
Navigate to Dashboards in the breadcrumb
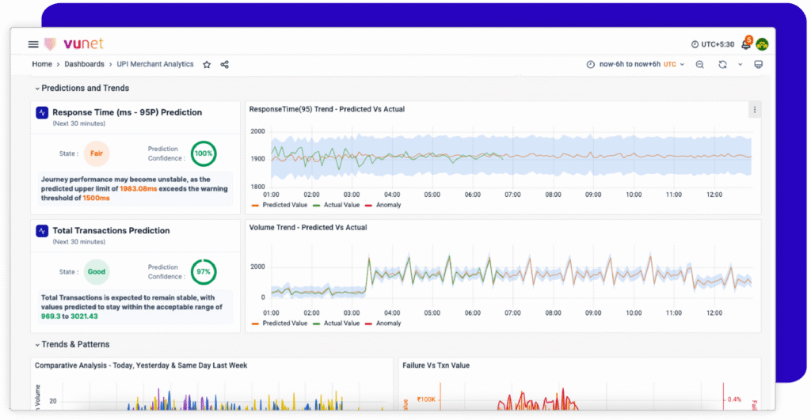84,64
